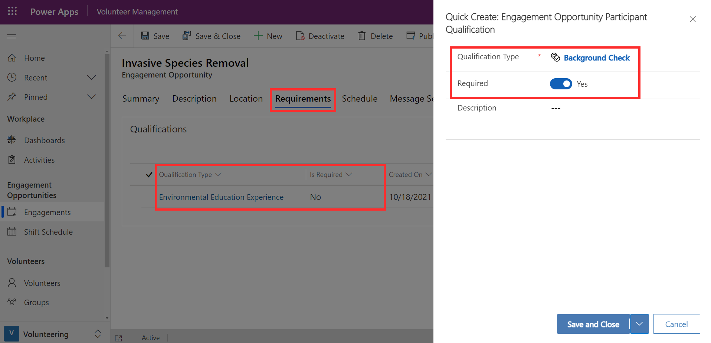Viewport: 711px width, 343px height.
Task: Open the Message Settings tab
Action: point(412,99)
